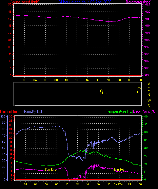Screen dimensions: 158x189
Task: Click the W wind direction label
Action: 149,100
